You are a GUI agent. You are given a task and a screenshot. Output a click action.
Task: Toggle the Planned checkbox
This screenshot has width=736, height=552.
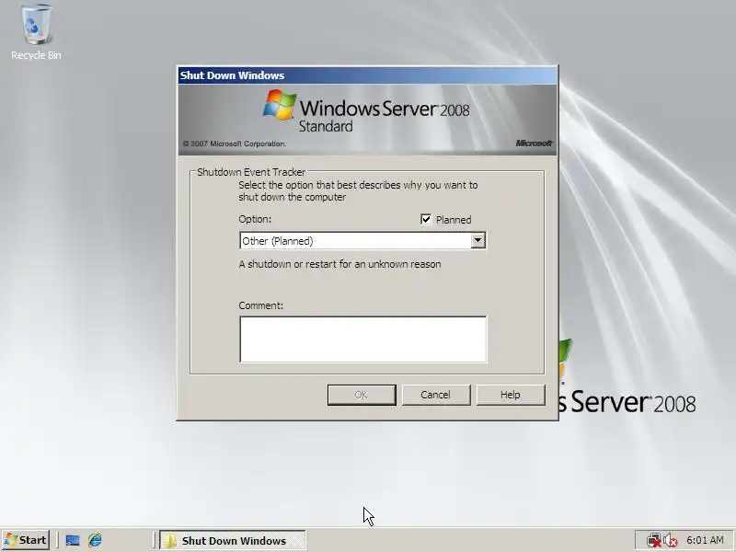tap(426, 219)
